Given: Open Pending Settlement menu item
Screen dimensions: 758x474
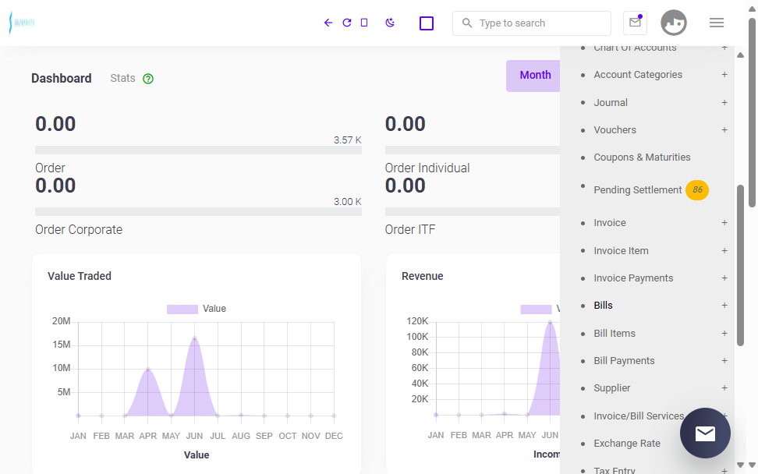Looking at the screenshot, I should 638,190.
